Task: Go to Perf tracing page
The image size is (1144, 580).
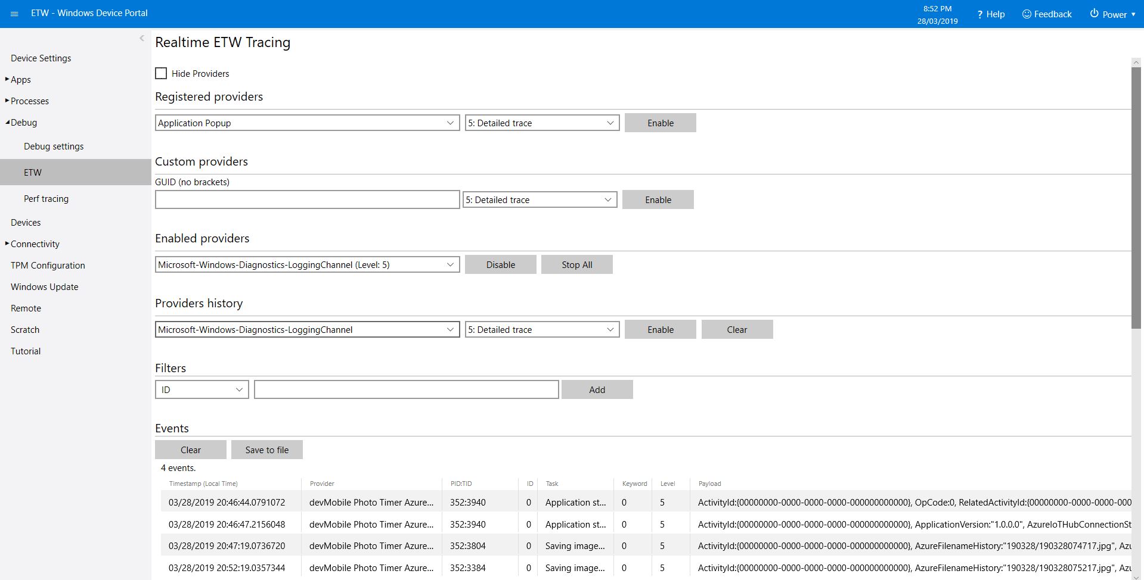Action: (46, 198)
